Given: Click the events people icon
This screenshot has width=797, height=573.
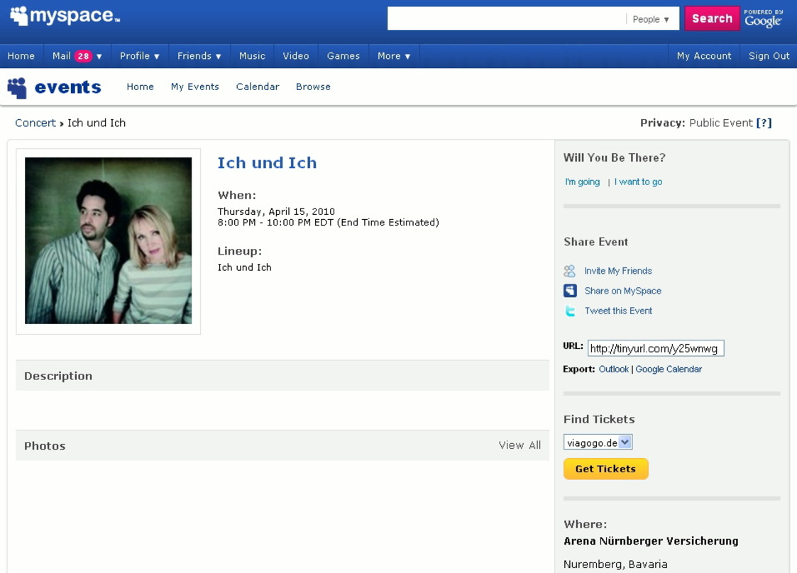Looking at the screenshot, I should 17,88.
